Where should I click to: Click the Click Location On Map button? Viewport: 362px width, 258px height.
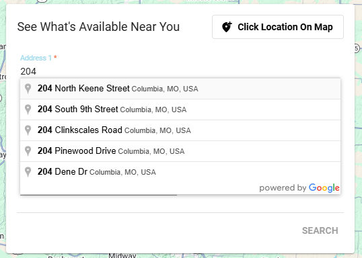coord(278,27)
